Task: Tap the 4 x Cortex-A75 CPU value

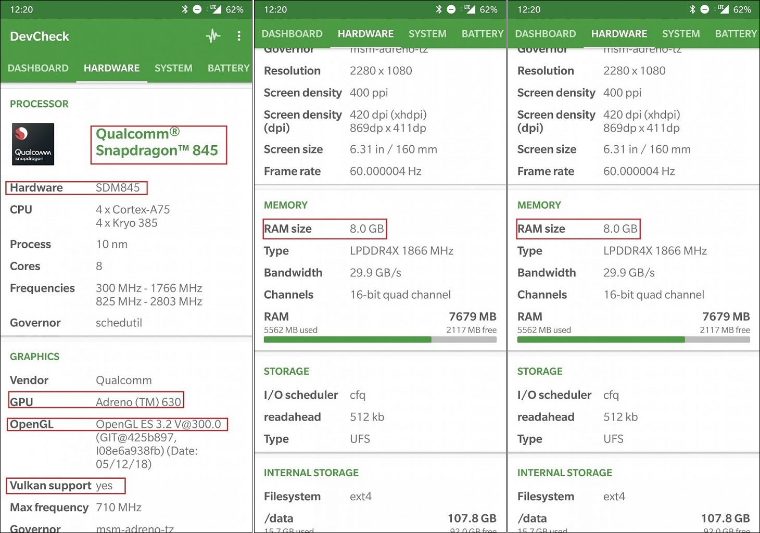Action: point(133,210)
